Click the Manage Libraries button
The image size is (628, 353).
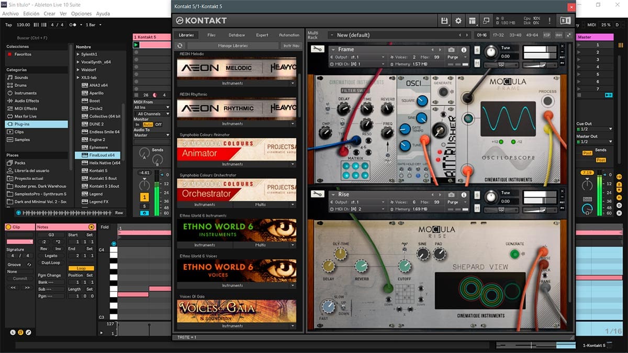[x=233, y=45]
